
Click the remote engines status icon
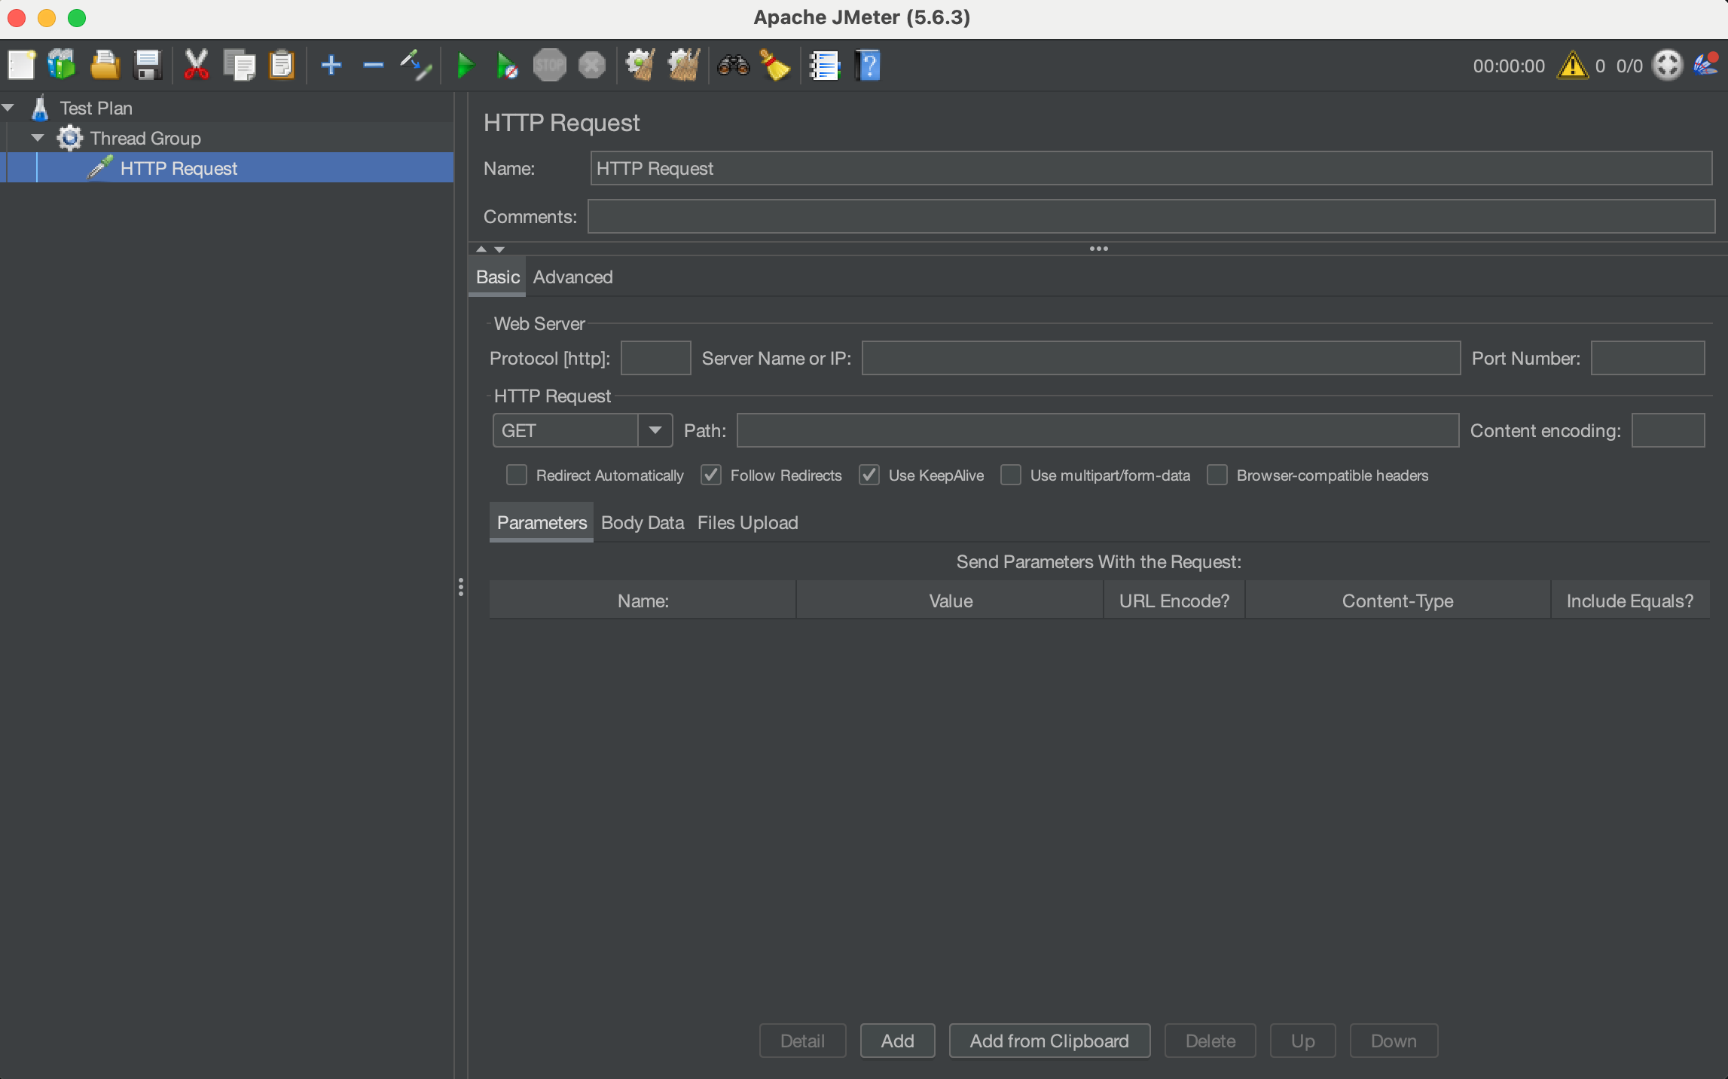tap(1668, 66)
